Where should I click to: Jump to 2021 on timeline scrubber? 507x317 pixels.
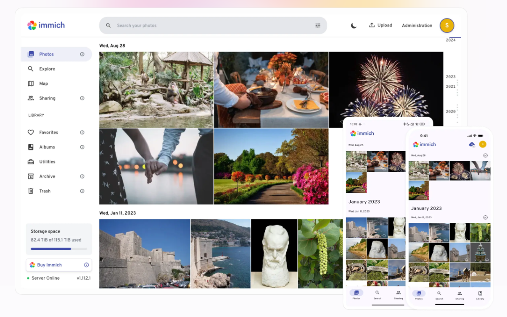451,86
